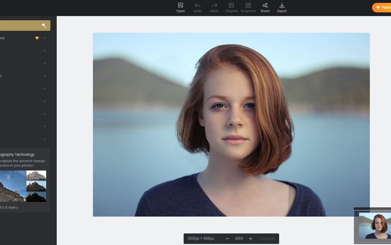Click the navigator preview thumbnail
The height and width of the screenshot is (245, 391).
[375, 226]
